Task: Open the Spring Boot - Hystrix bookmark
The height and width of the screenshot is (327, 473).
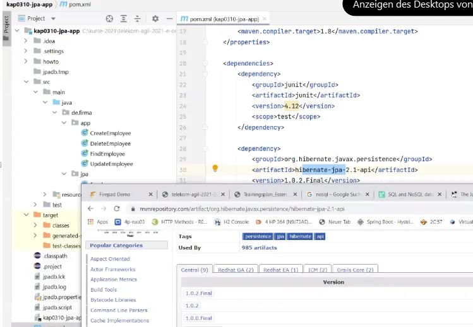Action: (385, 222)
